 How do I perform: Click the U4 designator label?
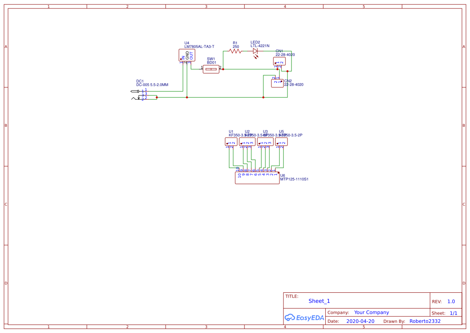pos(187,43)
